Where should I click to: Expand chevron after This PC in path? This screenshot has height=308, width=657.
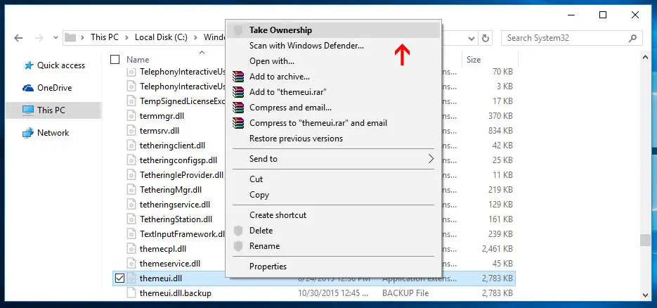click(x=126, y=38)
